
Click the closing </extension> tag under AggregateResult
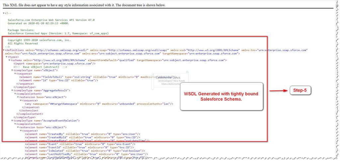29,110
